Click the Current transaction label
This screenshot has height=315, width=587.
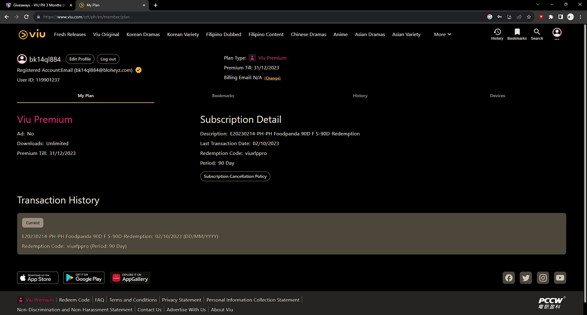coord(33,223)
